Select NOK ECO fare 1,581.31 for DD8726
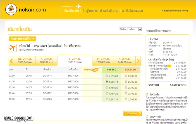This screenshot has width=196, height=124. [x=107, y=99]
